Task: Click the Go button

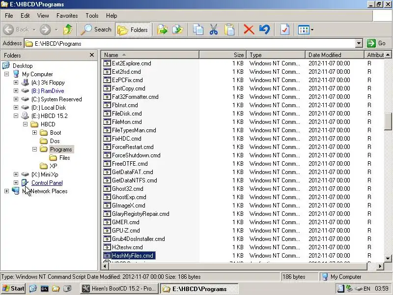Action: tap(377, 43)
